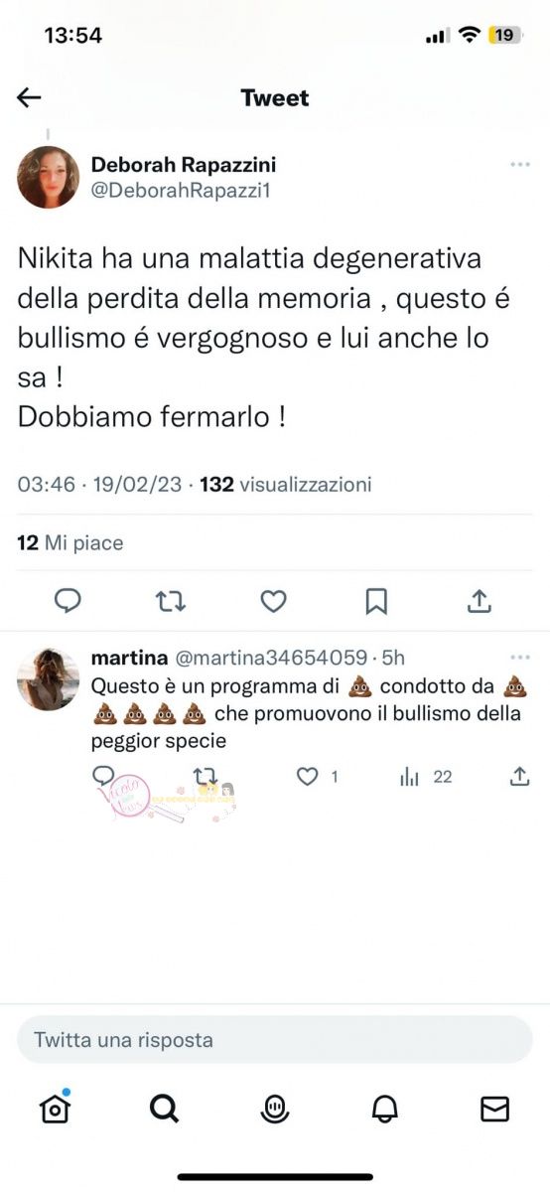Share martina's reply

pos(519,777)
